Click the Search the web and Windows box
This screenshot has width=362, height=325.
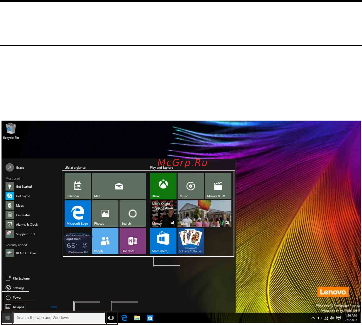[59, 318]
